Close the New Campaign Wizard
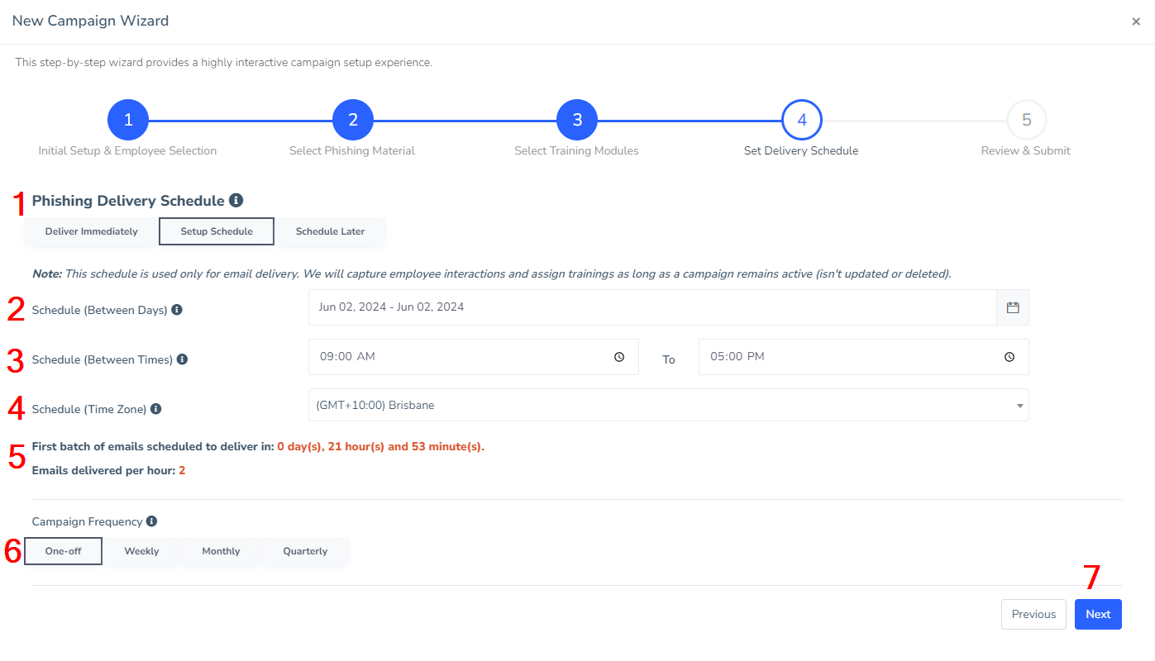 [x=1136, y=21]
